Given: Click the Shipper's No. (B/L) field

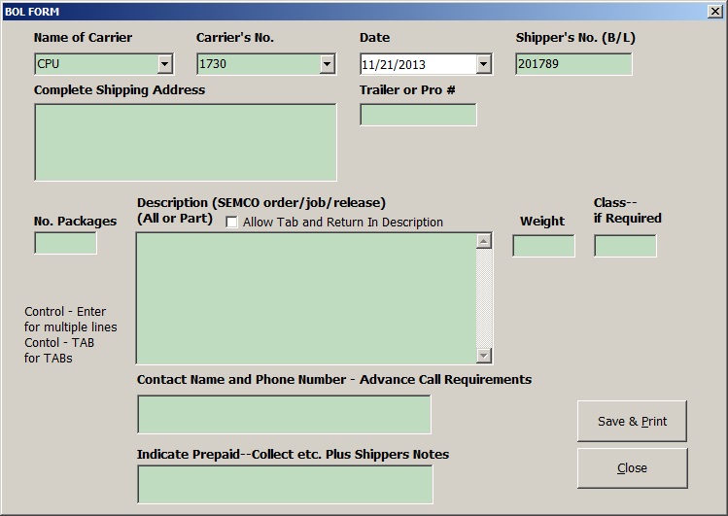Looking at the screenshot, I should [x=573, y=64].
